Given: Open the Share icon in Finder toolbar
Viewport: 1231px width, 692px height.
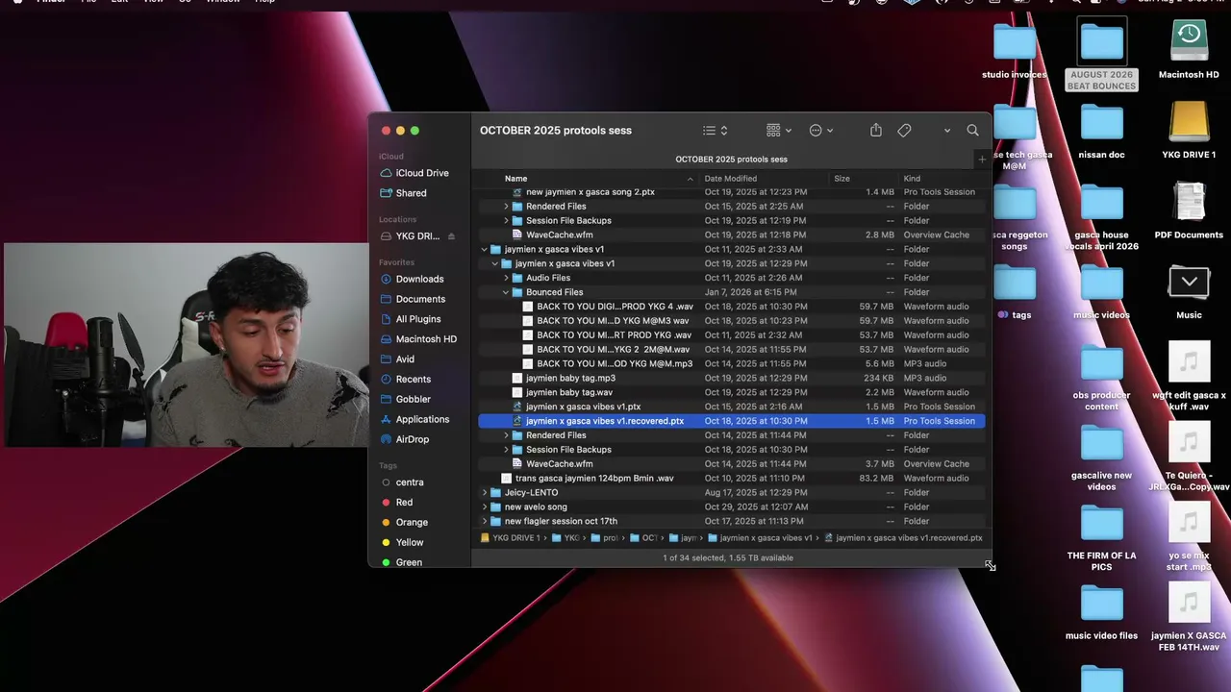Looking at the screenshot, I should click(875, 131).
